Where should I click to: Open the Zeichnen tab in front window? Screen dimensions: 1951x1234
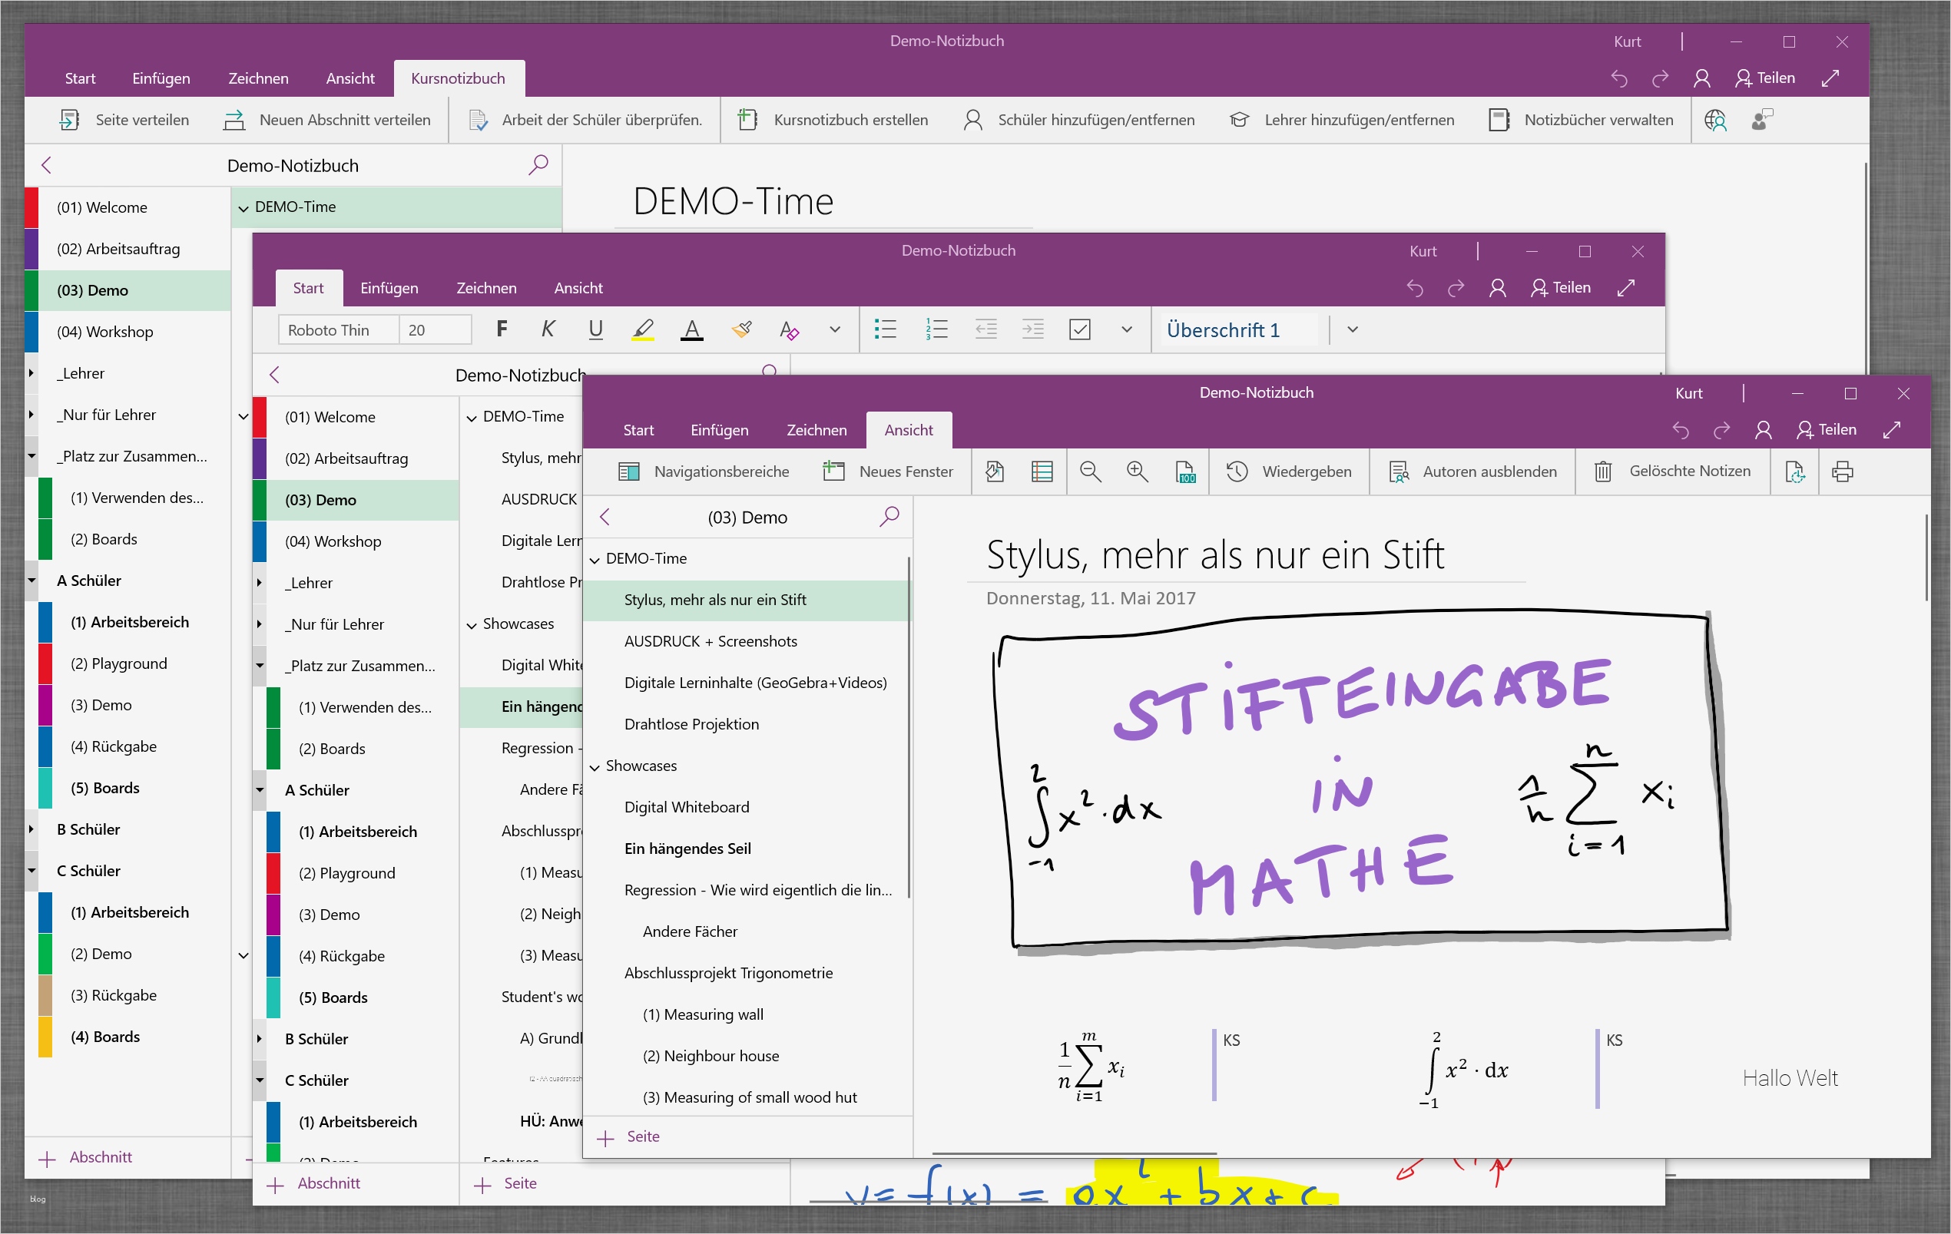816,430
